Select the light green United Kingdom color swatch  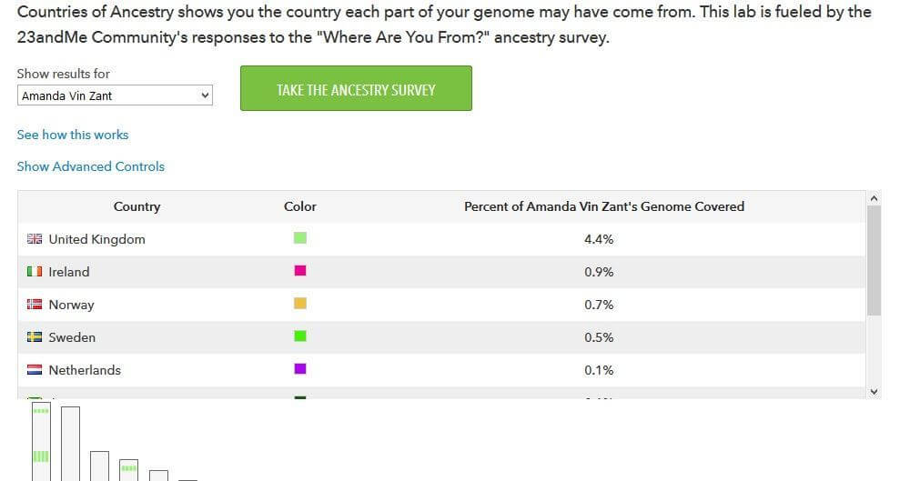click(300, 238)
